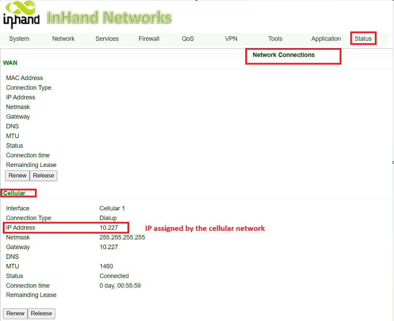Viewport: 394px width, 321px height.
Task: Open the Status menu
Action: click(x=363, y=39)
